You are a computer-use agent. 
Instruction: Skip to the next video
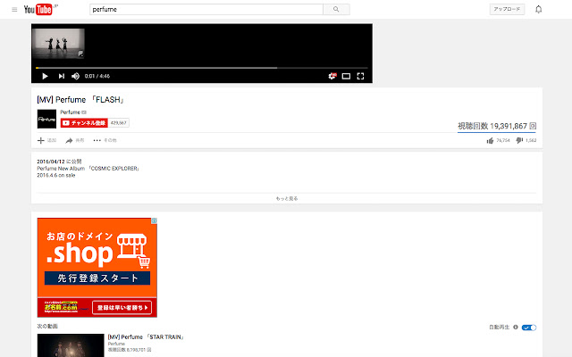(x=62, y=76)
